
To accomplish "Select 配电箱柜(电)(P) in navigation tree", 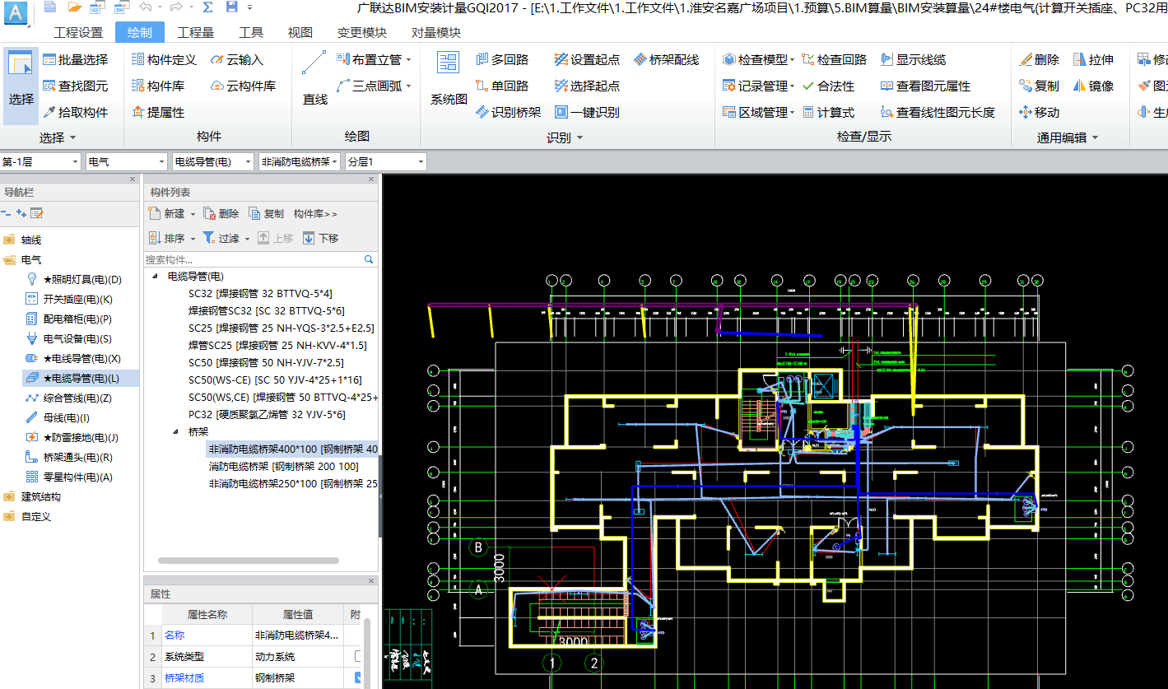I will pyautogui.click(x=77, y=319).
